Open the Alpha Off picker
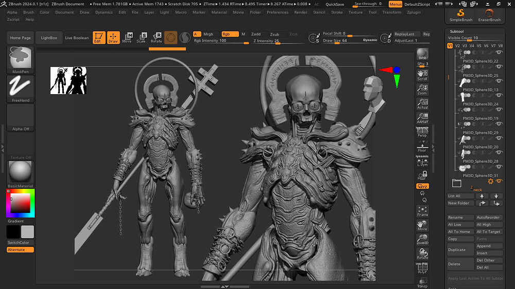 21,117
